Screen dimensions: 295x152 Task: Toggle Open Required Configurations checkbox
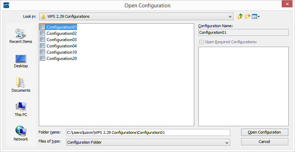coord(201,42)
